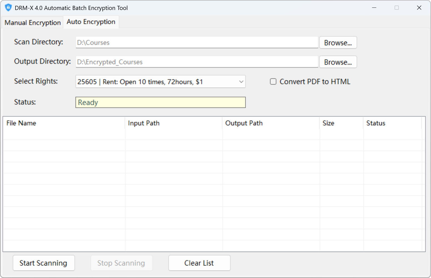
Task: Browse for a Scan Directory
Action: [x=338, y=42]
